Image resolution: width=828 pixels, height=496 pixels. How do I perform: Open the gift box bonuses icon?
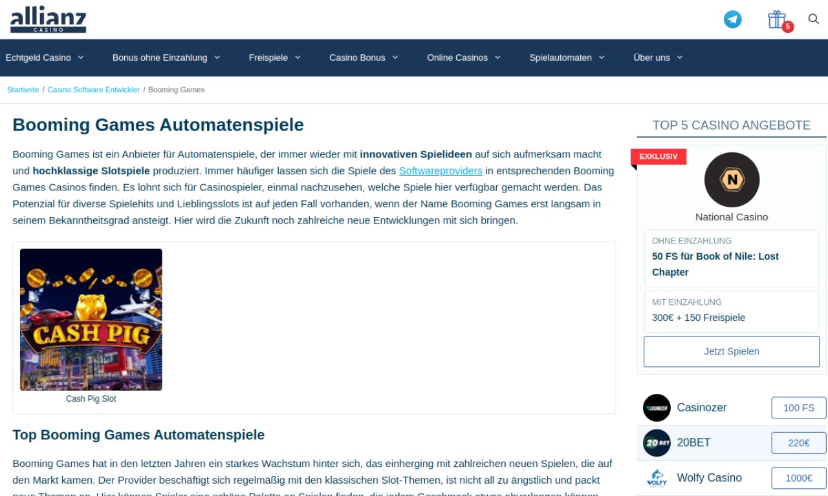[777, 19]
